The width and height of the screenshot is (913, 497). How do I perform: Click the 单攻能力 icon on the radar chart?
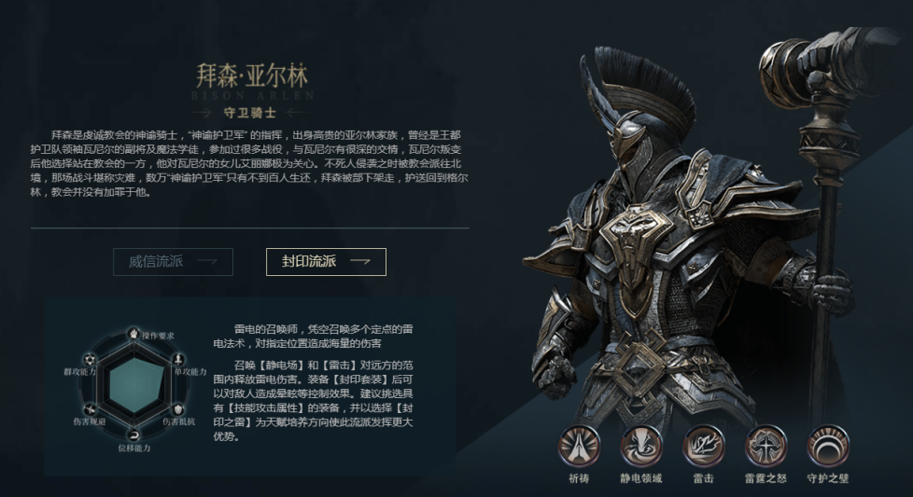click(178, 359)
